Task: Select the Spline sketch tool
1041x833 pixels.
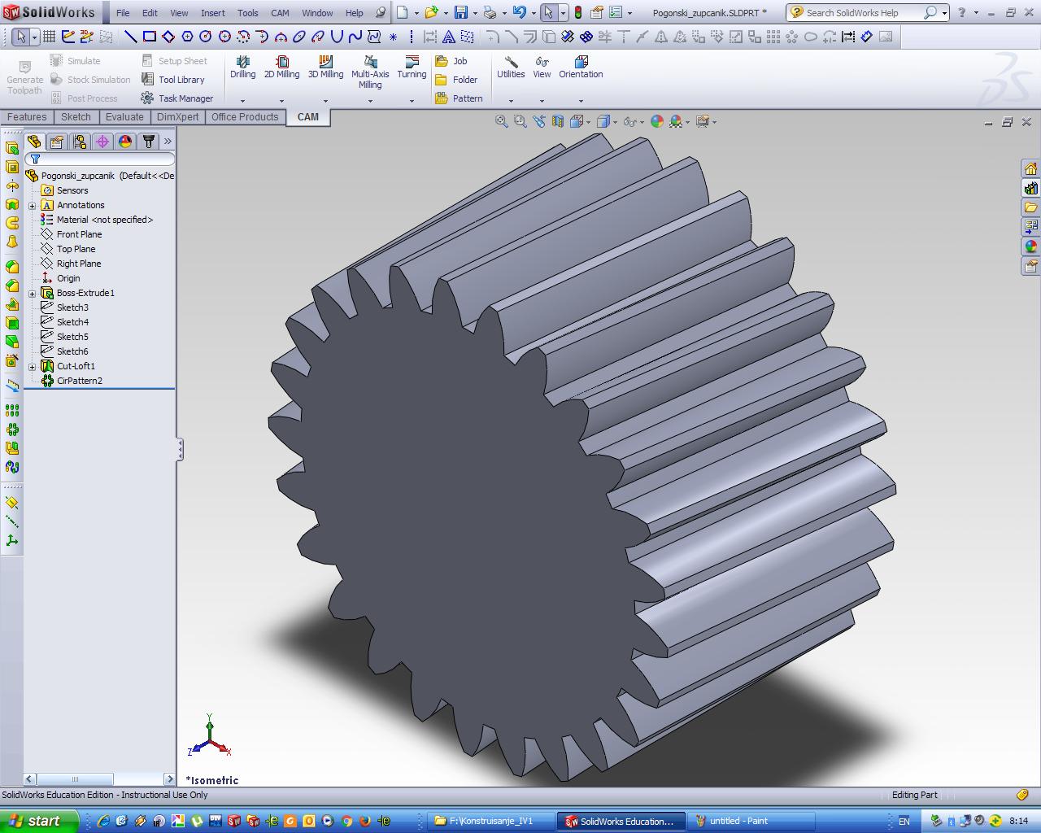Action: (x=355, y=37)
